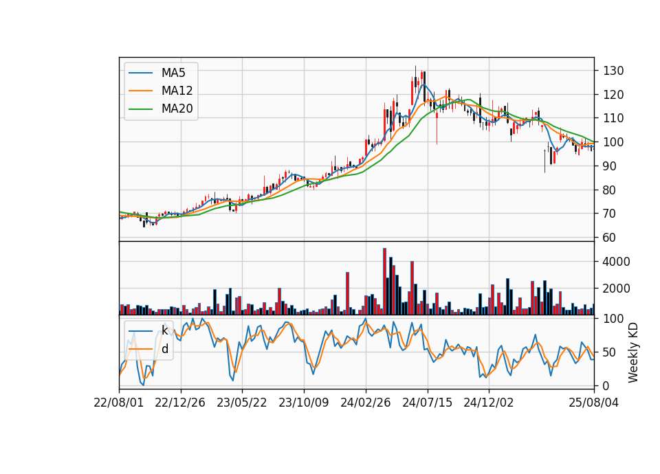Click the 25/08/04 date tick label
660x474 pixels.
[593, 403]
